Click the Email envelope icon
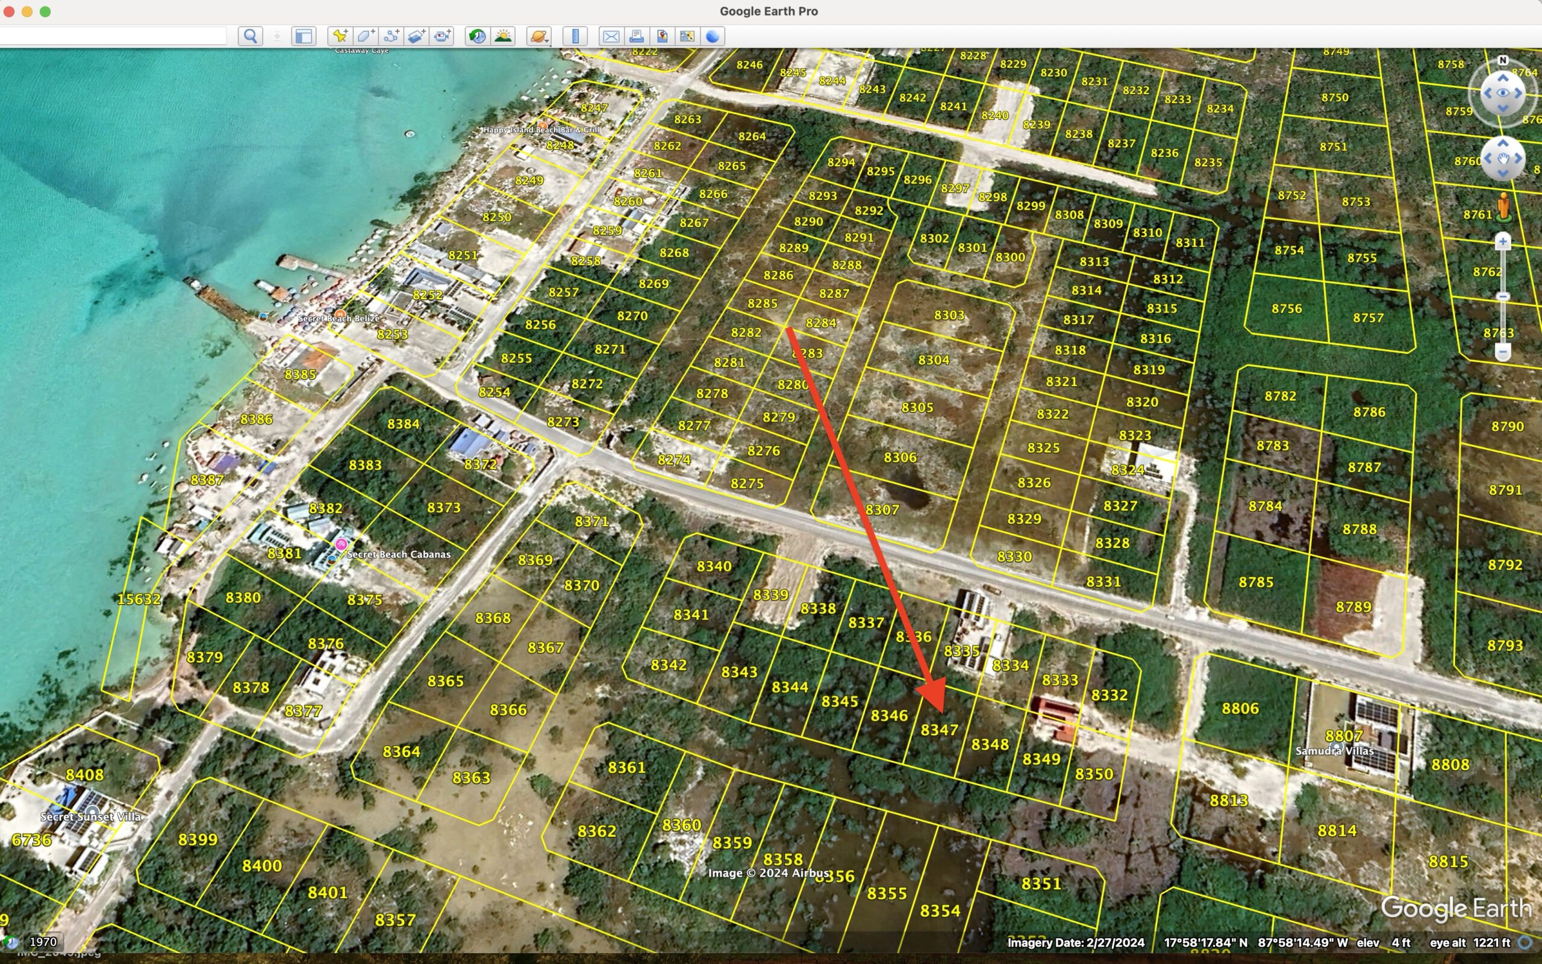1542x964 pixels. (610, 36)
